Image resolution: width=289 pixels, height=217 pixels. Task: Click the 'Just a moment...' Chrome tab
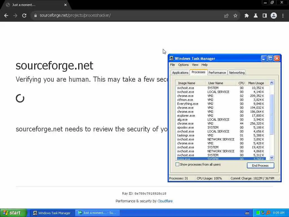click(36, 5)
